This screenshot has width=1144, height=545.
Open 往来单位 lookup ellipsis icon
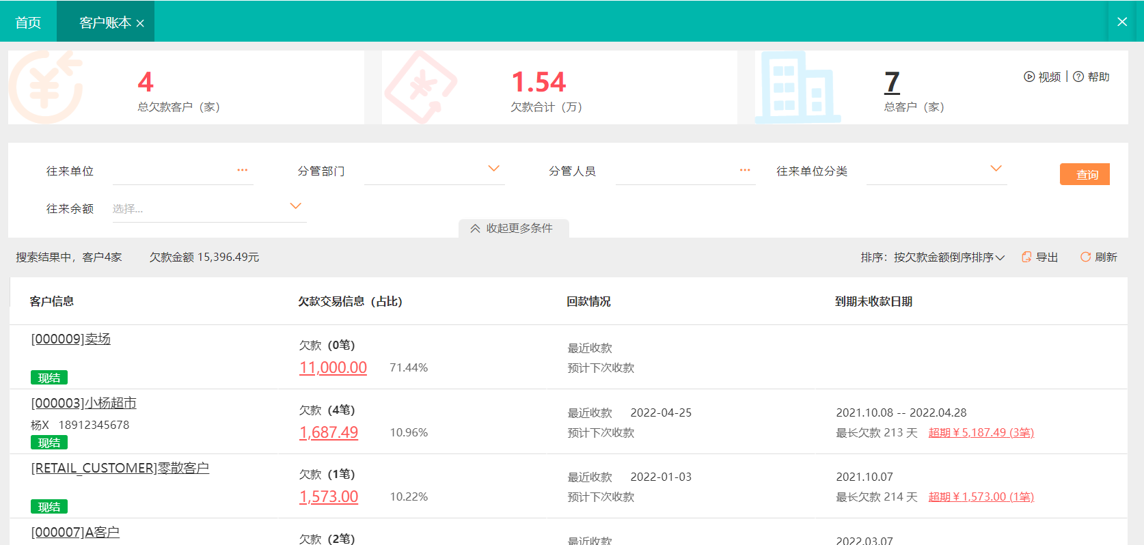pyautogui.click(x=242, y=170)
